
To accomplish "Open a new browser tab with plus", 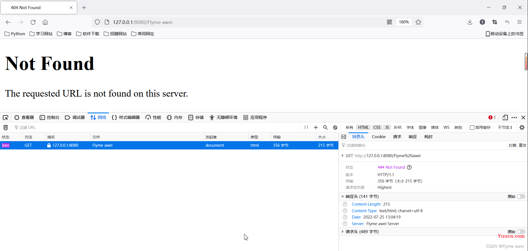I will pos(84,8).
